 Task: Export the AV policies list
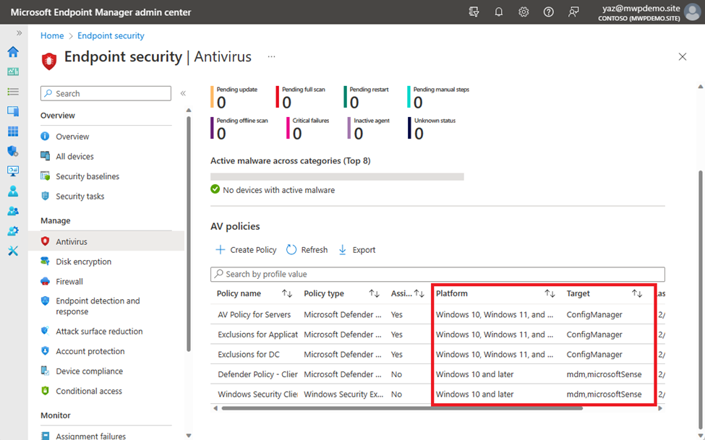pos(357,250)
